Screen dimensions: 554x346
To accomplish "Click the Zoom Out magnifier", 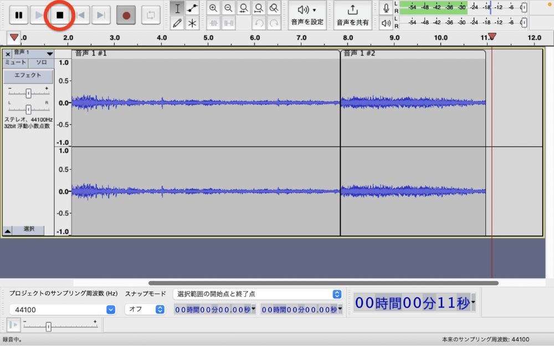I will [228, 8].
